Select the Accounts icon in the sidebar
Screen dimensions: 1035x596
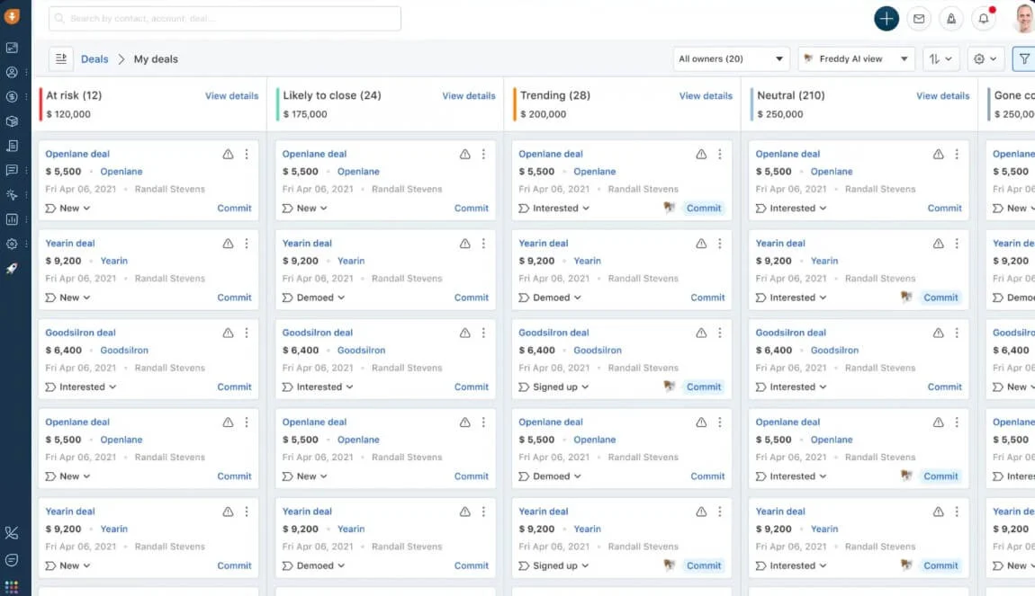pyautogui.click(x=13, y=120)
